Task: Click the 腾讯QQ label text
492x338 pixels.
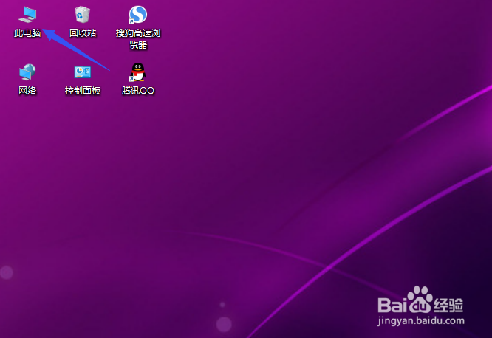Action: (138, 91)
